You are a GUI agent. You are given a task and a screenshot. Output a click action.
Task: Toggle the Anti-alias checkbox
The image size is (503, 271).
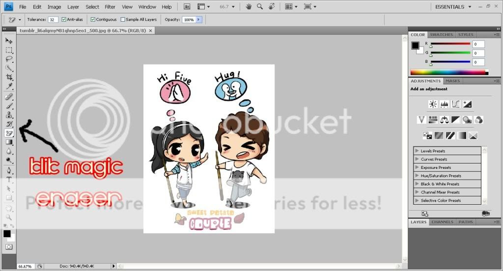[x=63, y=20]
